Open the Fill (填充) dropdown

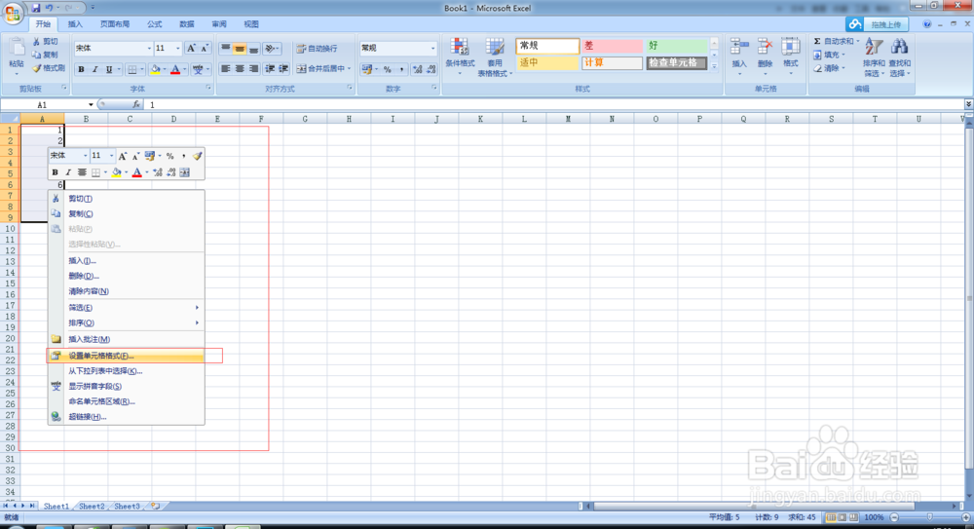coord(830,55)
